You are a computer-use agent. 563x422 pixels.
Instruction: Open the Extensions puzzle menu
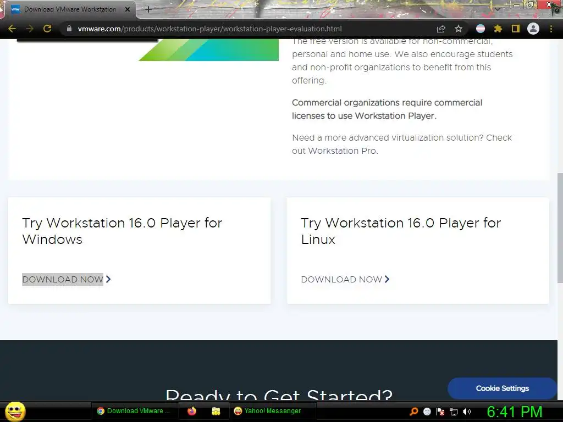pos(498,29)
